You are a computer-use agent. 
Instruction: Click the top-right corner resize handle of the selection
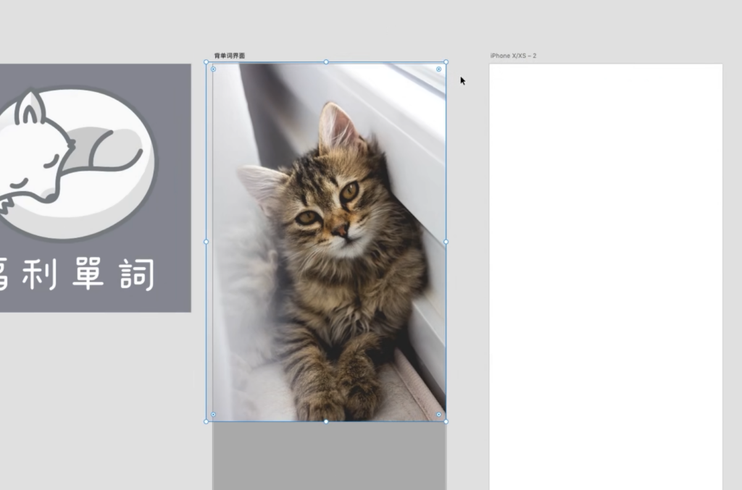pyautogui.click(x=446, y=62)
